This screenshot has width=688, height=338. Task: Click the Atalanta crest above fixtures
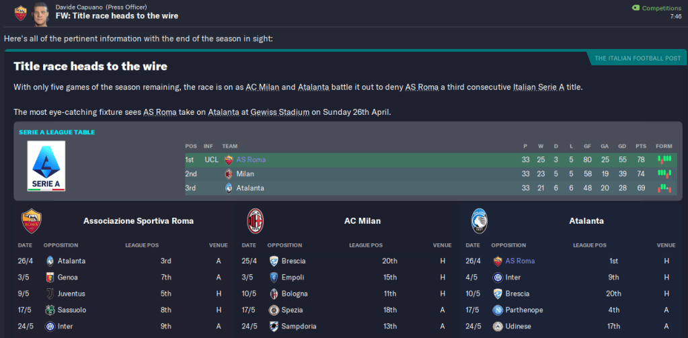pos(479,220)
